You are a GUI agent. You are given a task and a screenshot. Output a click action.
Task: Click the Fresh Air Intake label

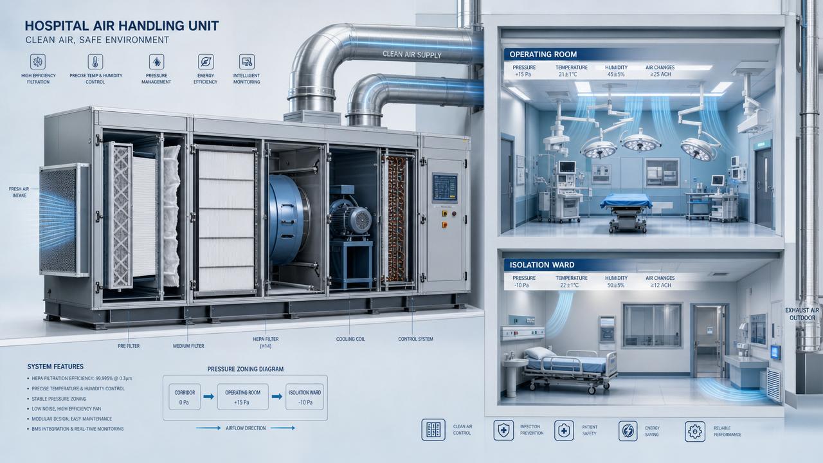(19, 192)
